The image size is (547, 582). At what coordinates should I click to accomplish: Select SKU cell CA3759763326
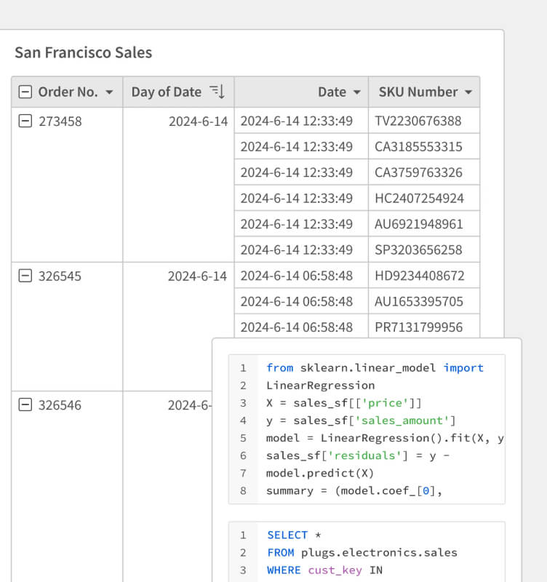pyautogui.click(x=424, y=172)
